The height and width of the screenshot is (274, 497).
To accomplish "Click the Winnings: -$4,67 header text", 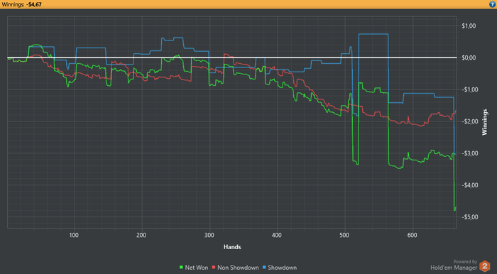I will click(x=21, y=4).
